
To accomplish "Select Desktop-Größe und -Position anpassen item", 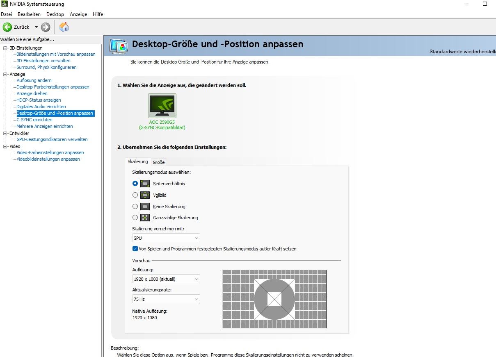I will tap(55, 113).
